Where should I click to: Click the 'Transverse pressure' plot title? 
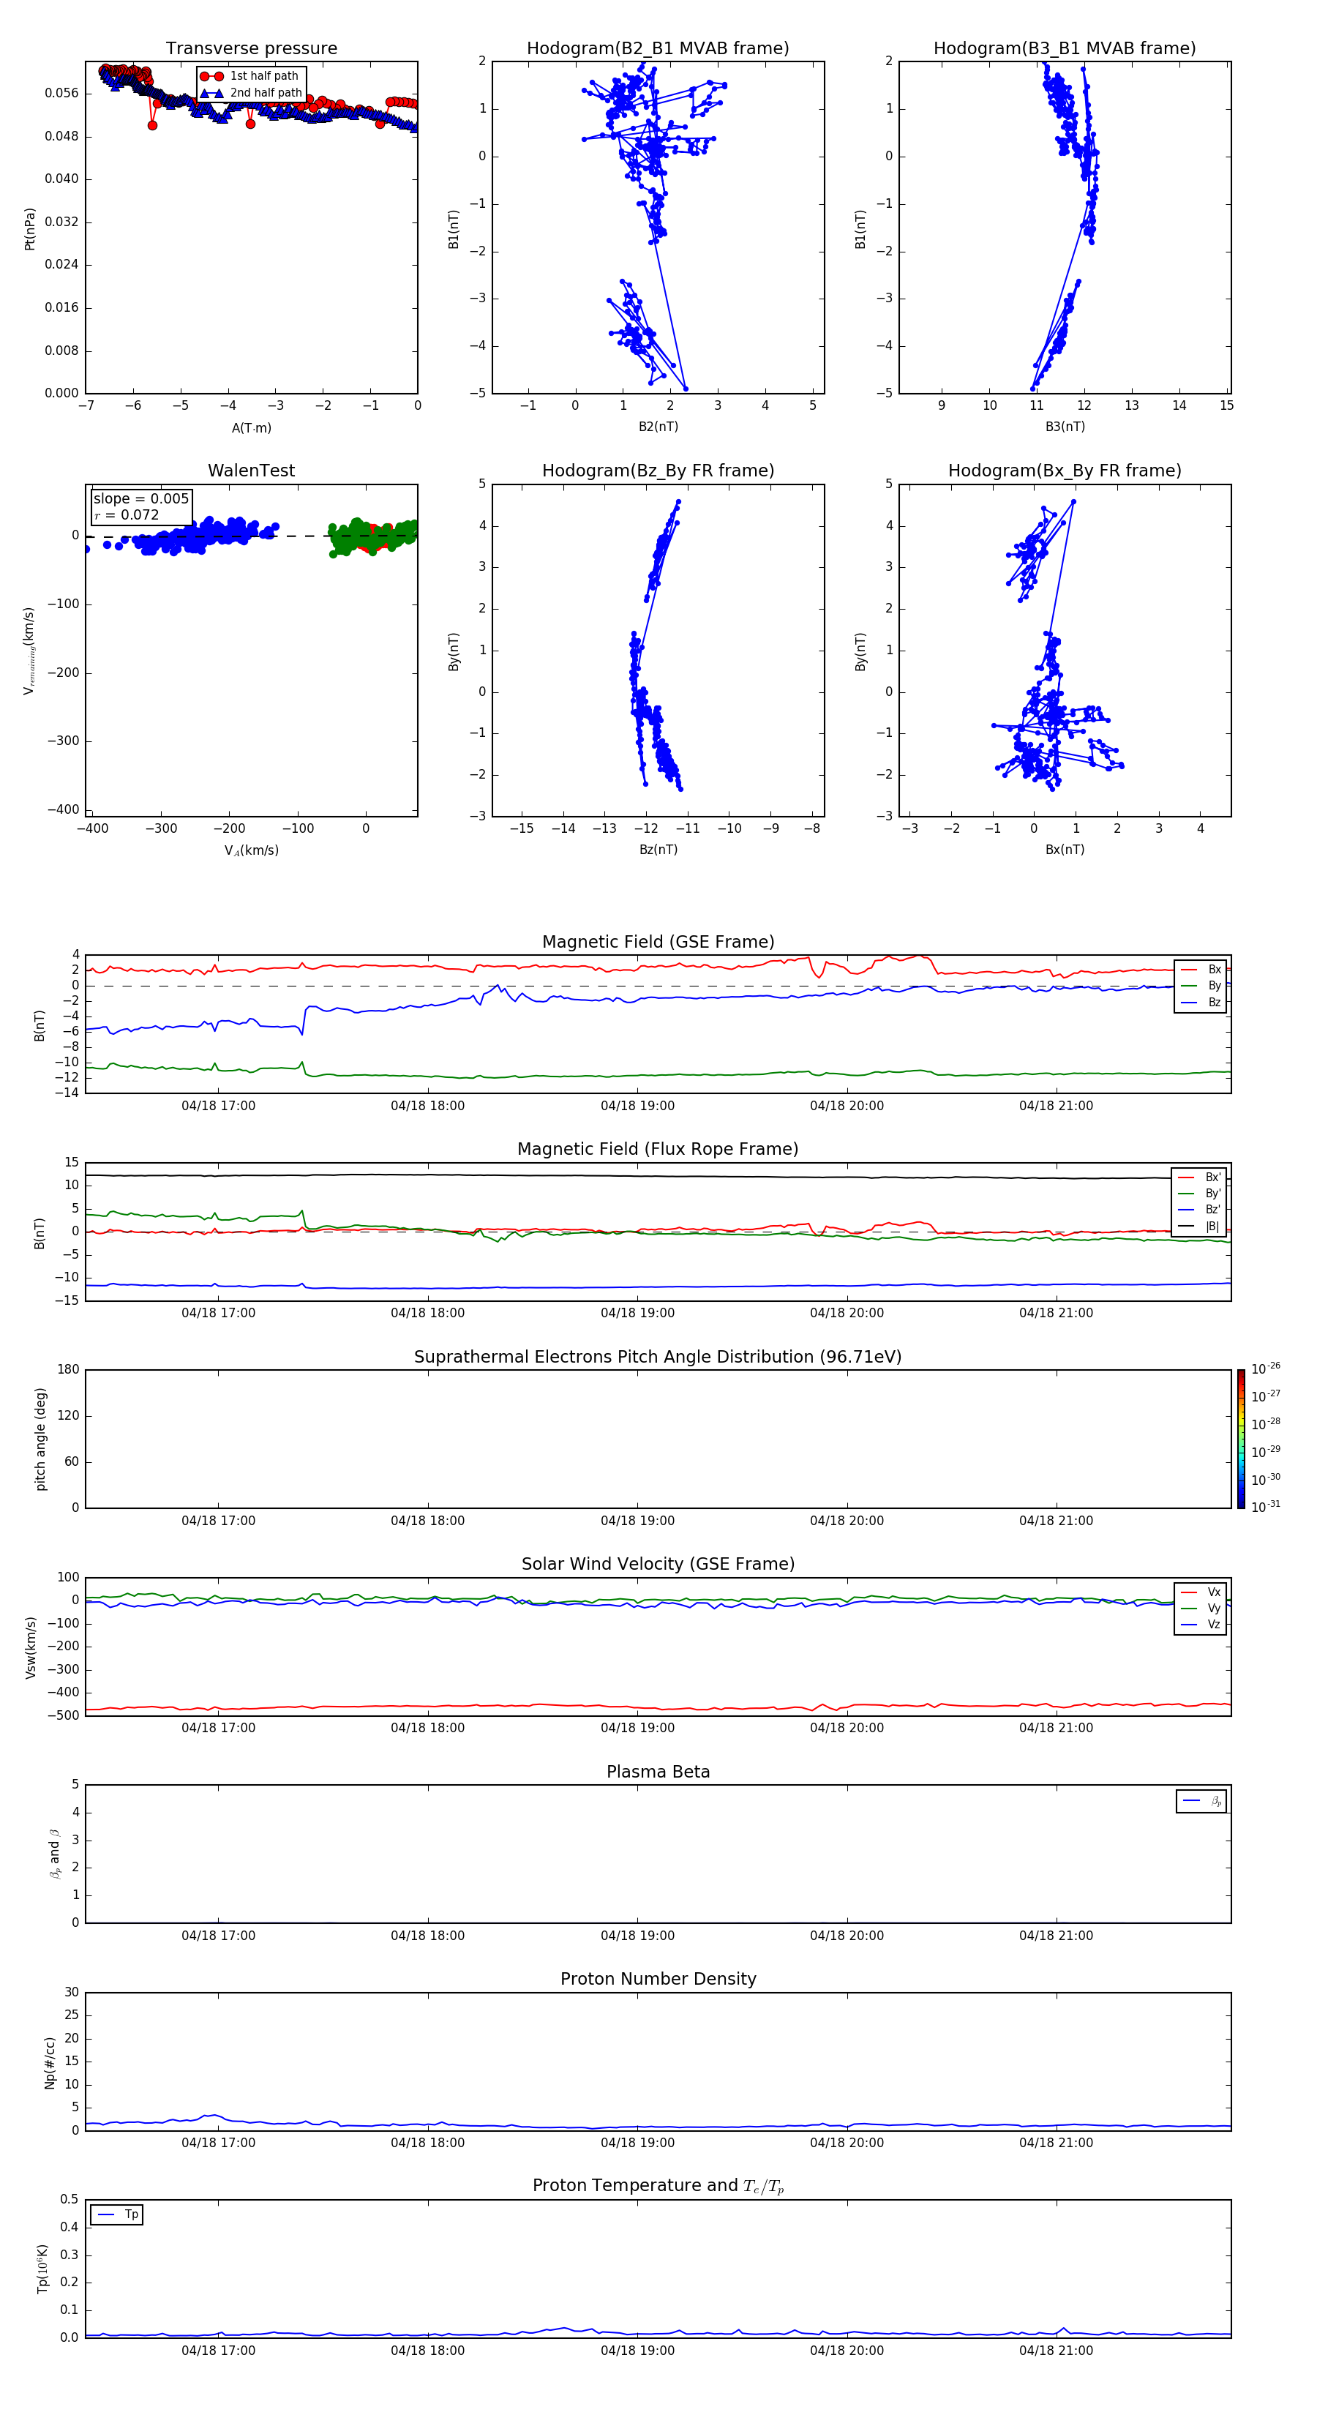click(251, 49)
